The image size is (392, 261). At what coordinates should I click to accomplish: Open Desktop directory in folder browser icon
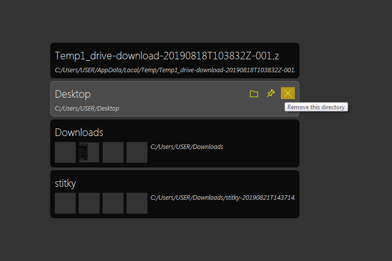click(x=254, y=94)
